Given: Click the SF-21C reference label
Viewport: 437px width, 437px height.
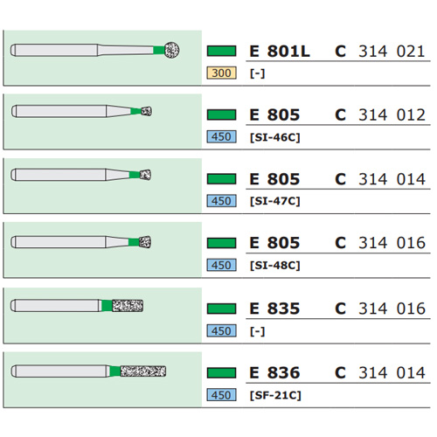Looking at the screenshot, I should coord(275,395).
